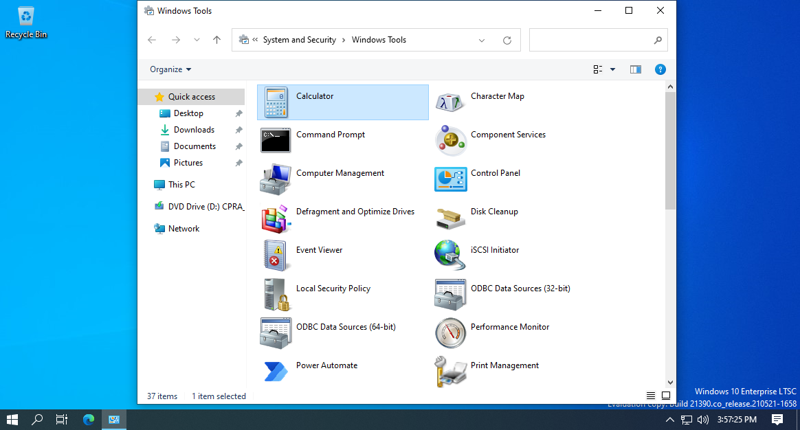Select the Power Automate icon
The height and width of the screenshot is (430, 800).
276,372
